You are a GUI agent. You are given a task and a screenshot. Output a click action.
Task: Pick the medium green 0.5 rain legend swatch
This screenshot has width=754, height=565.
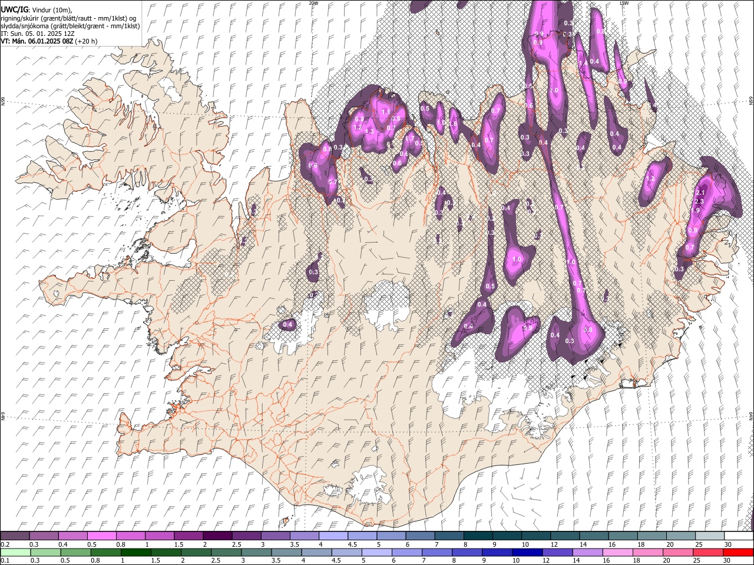point(75,552)
